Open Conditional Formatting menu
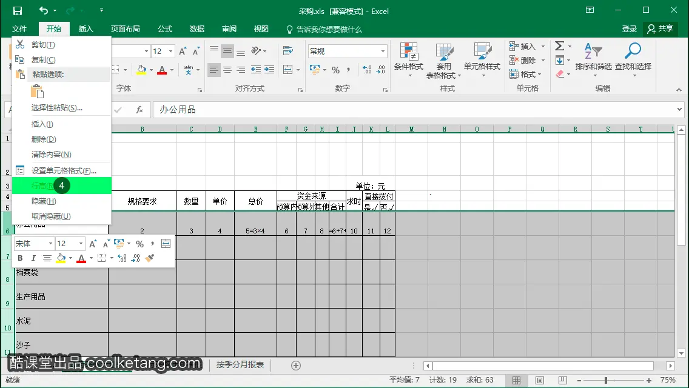689x388 pixels. (x=409, y=61)
